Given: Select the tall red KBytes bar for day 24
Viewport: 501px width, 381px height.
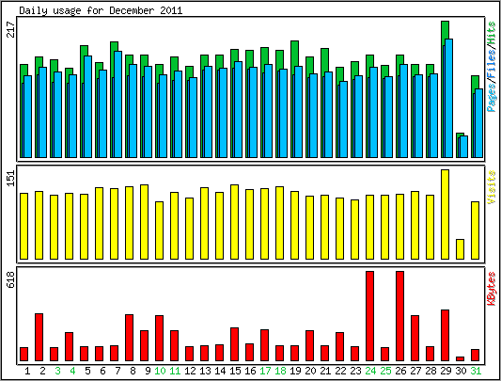Looking at the screenshot, I should tap(370, 316).
